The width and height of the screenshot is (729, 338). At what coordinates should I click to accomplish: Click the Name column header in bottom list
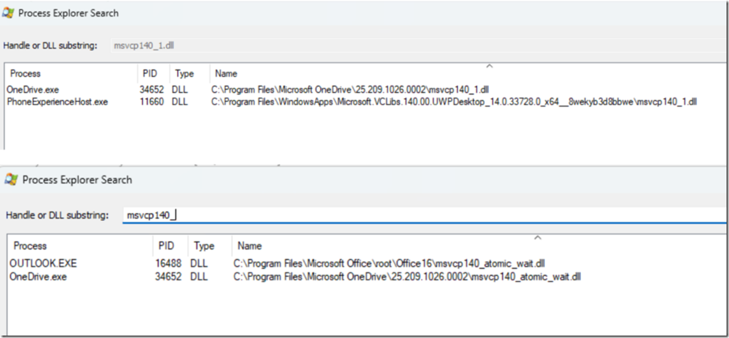tap(250, 246)
